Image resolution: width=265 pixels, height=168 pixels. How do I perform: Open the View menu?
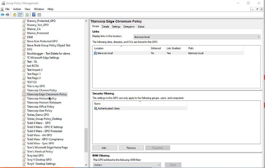point(27,9)
